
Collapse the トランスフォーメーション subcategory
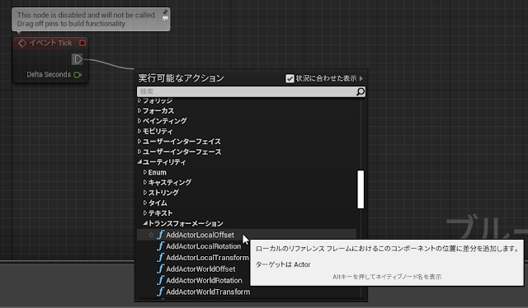coord(145,223)
